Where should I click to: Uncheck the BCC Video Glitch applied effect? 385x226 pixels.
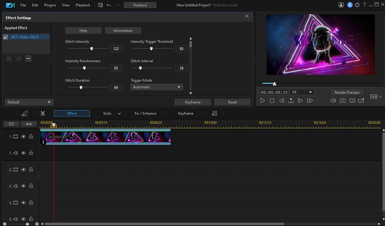click(x=5, y=37)
